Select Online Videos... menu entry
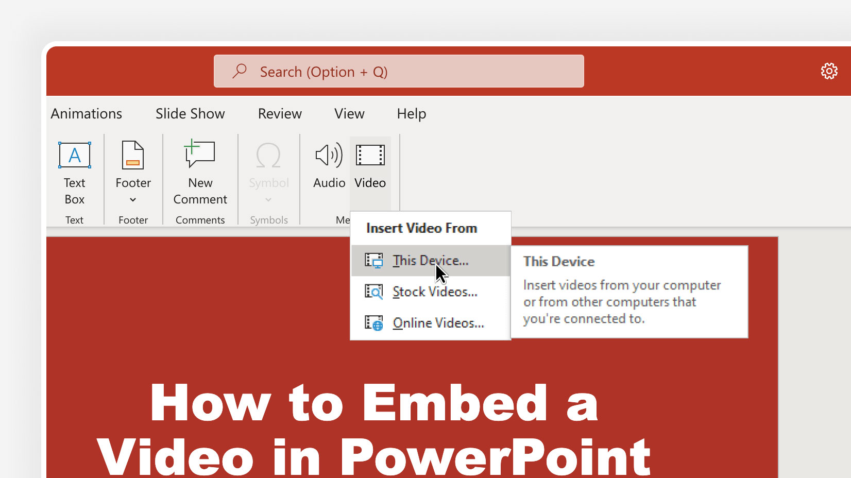 click(x=431, y=323)
